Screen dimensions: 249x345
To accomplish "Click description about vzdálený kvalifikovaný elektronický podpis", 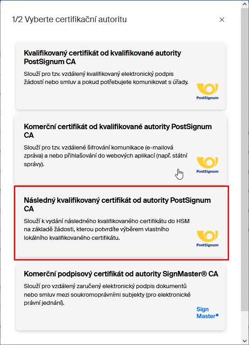I will click(x=106, y=78).
